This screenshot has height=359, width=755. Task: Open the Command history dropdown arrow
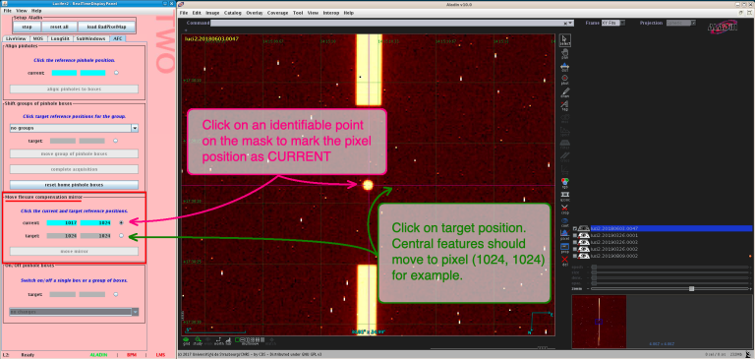pos(570,23)
